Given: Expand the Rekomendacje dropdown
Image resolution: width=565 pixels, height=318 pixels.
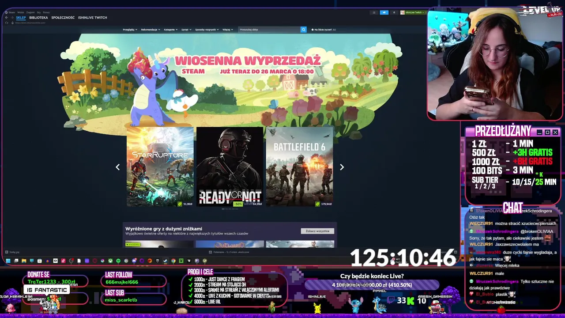Looking at the screenshot, I should [x=151, y=30].
